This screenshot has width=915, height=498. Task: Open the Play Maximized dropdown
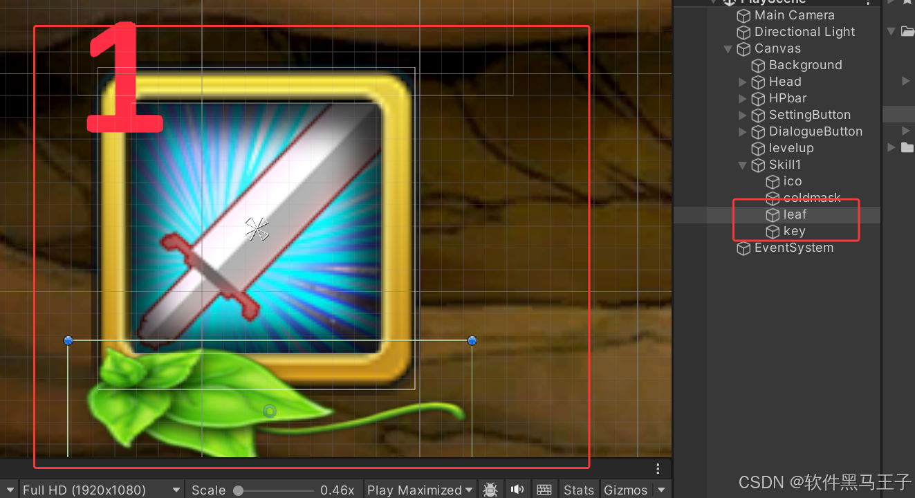coord(420,490)
